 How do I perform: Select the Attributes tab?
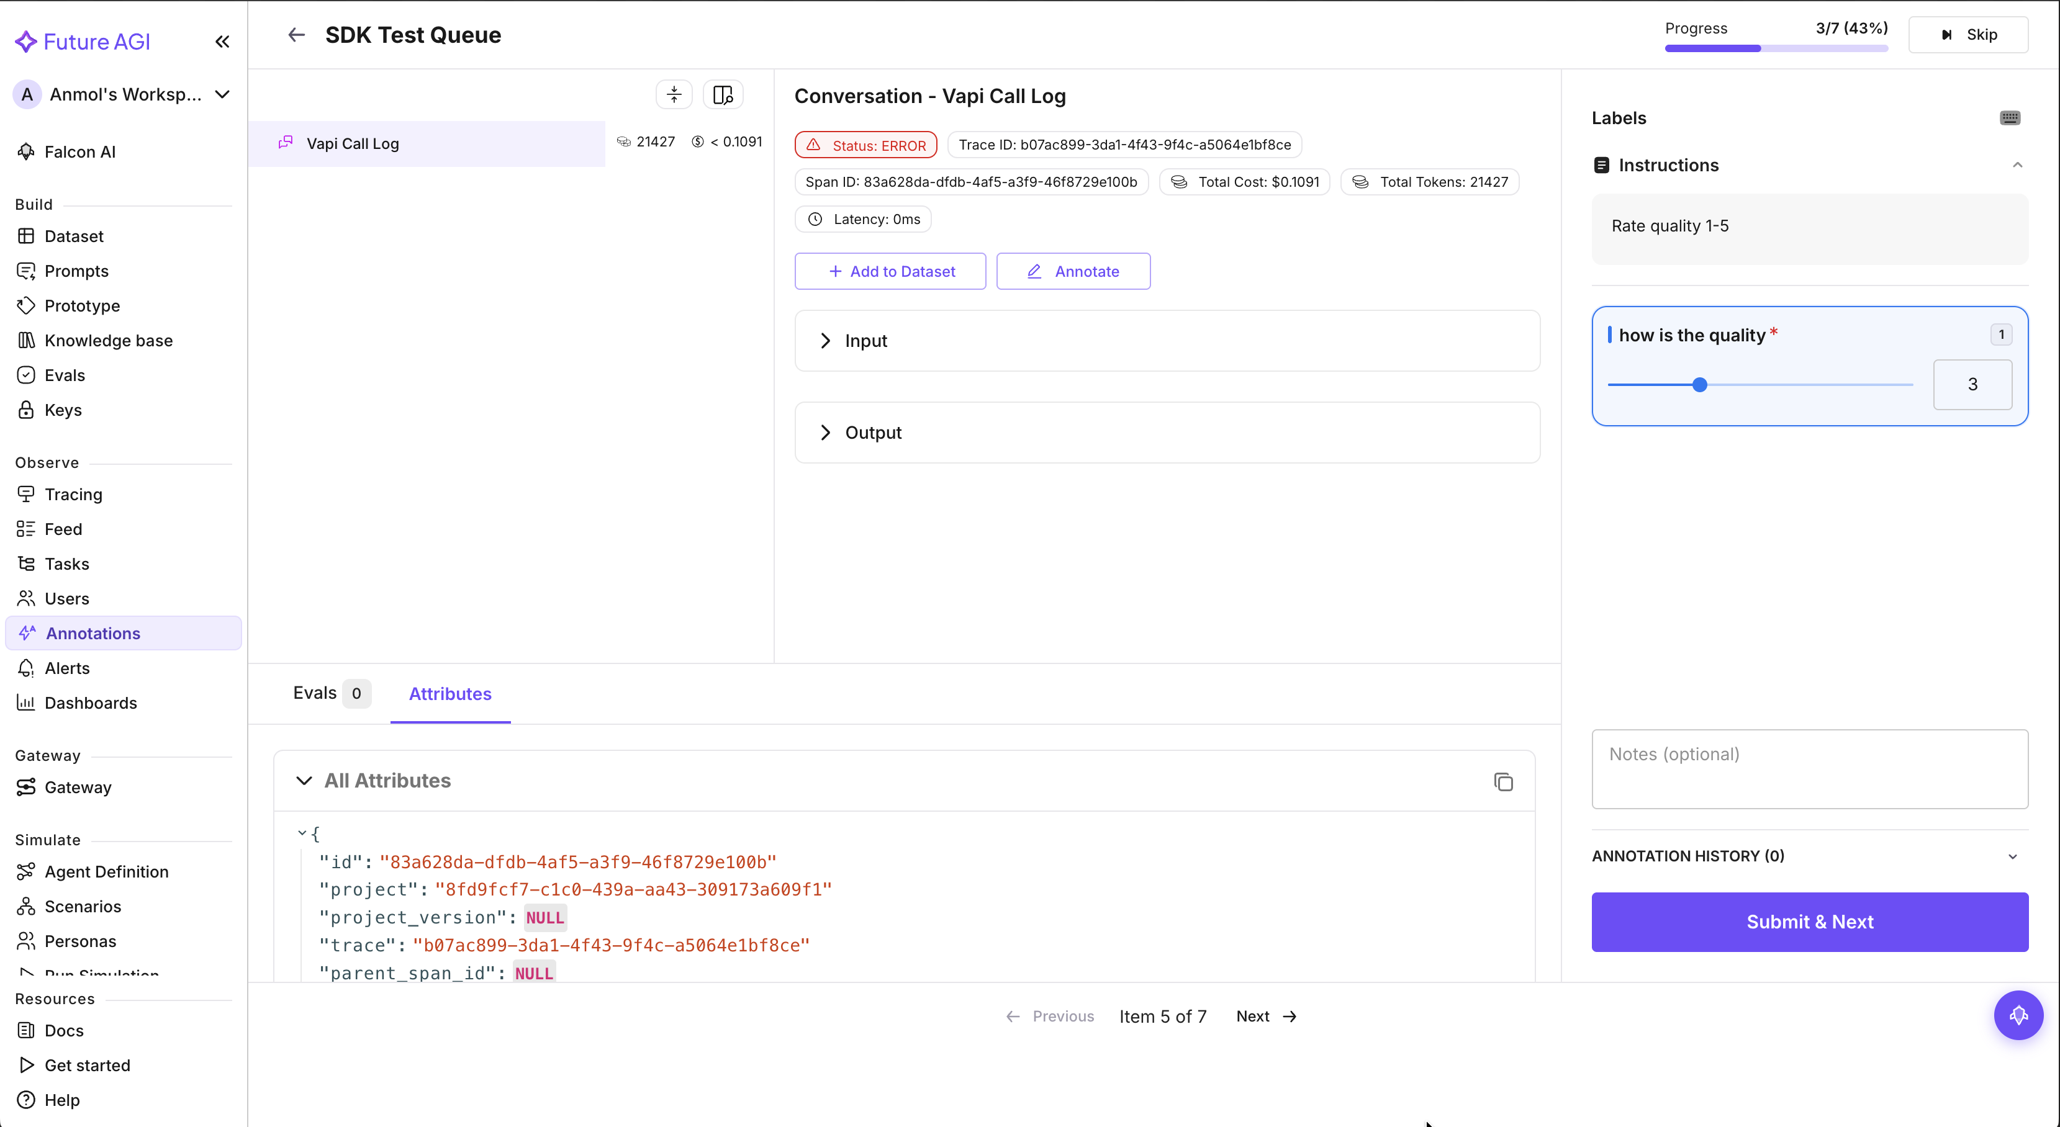[449, 694]
